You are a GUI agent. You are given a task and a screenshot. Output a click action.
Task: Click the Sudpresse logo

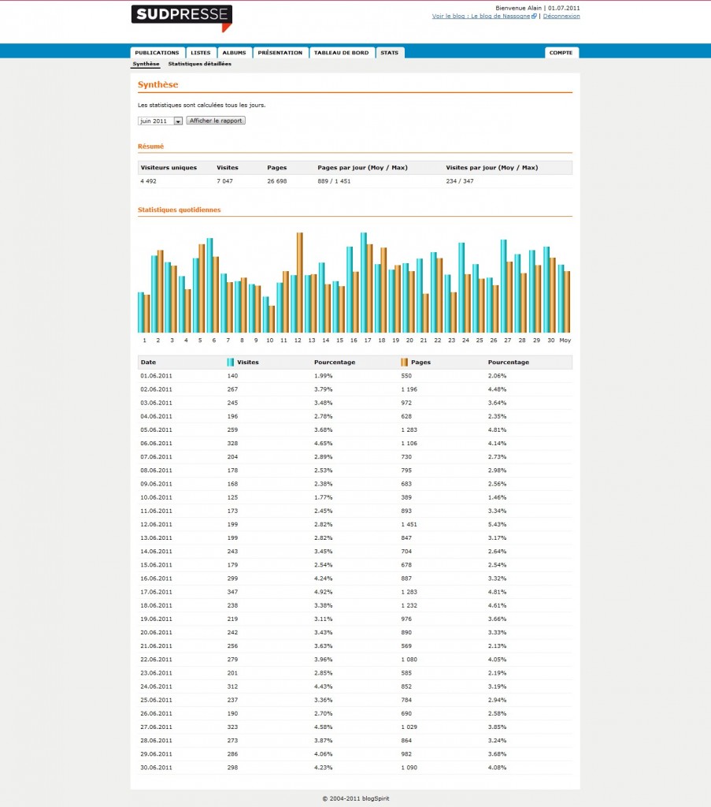pos(181,18)
